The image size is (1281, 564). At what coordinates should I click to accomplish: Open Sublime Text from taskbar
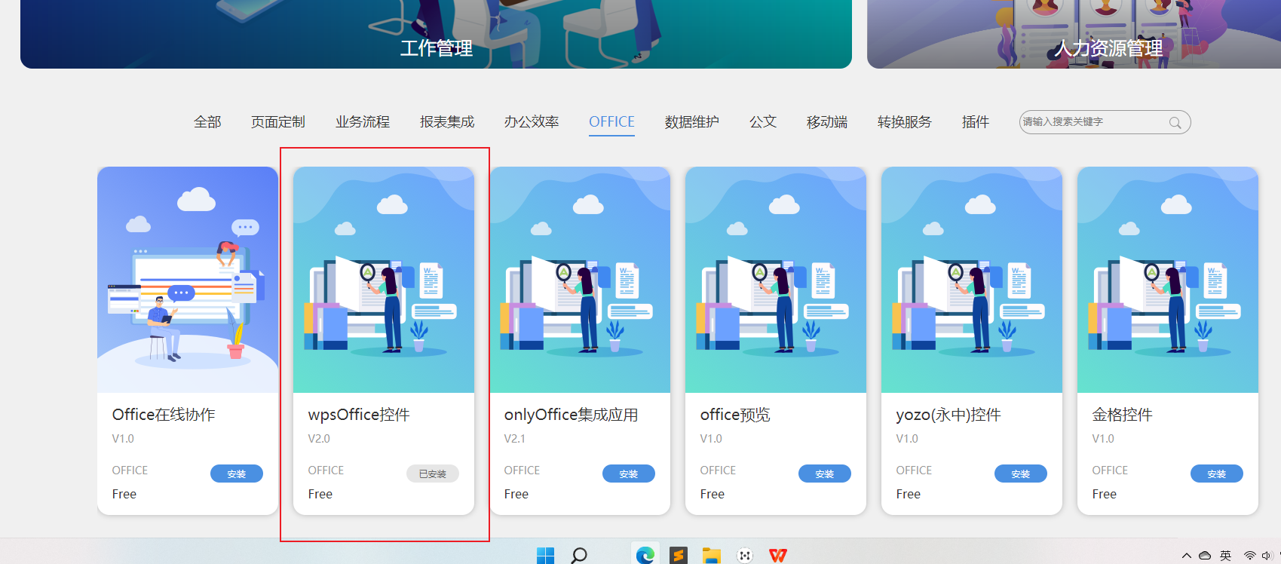coord(679,556)
